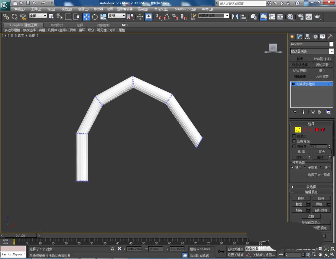This screenshot has height=259, width=336.
Task: Select the Polygon sub-object level icon
Action: (x=317, y=130)
